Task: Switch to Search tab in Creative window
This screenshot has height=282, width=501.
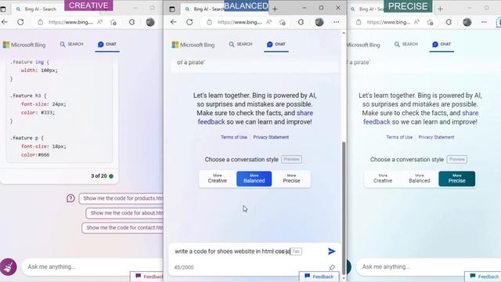Action: [71, 44]
